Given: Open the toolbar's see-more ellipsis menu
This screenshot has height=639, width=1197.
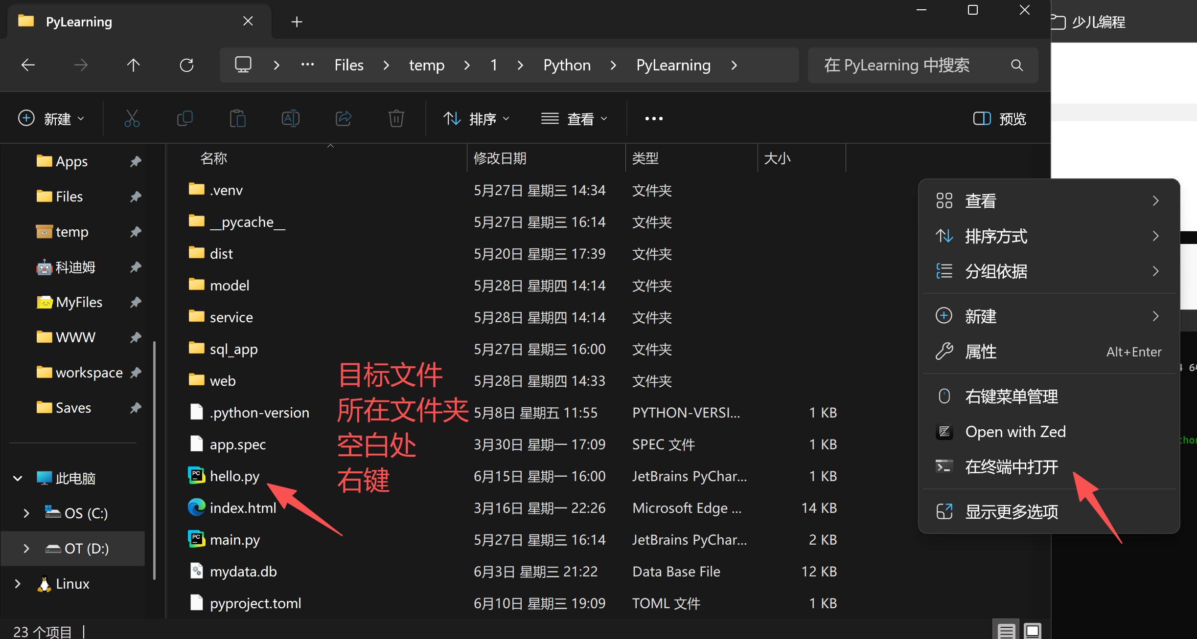Looking at the screenshot, I should tap(654, 118).
